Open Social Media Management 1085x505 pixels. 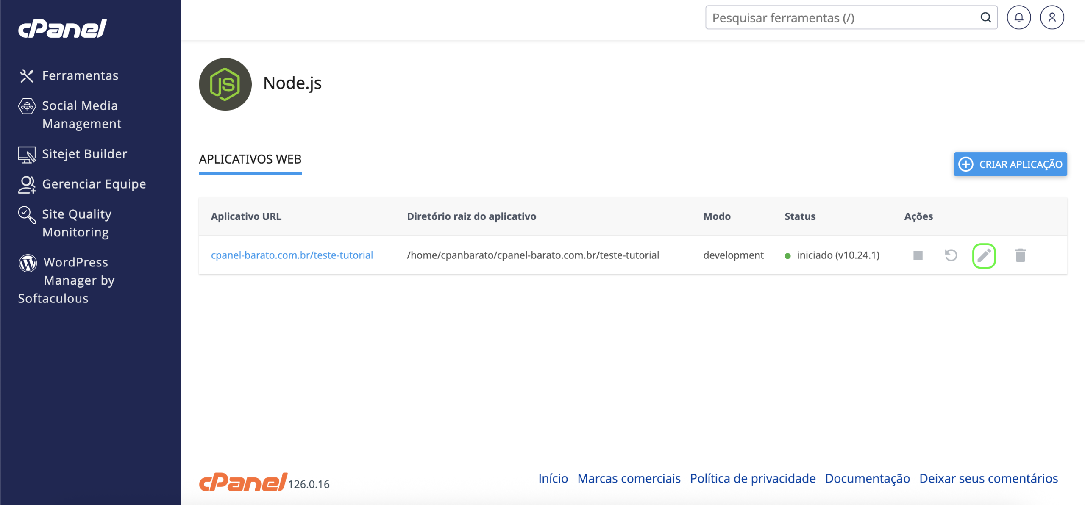[81, 114]
